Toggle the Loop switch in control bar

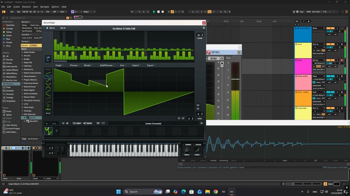pos(209,12)
